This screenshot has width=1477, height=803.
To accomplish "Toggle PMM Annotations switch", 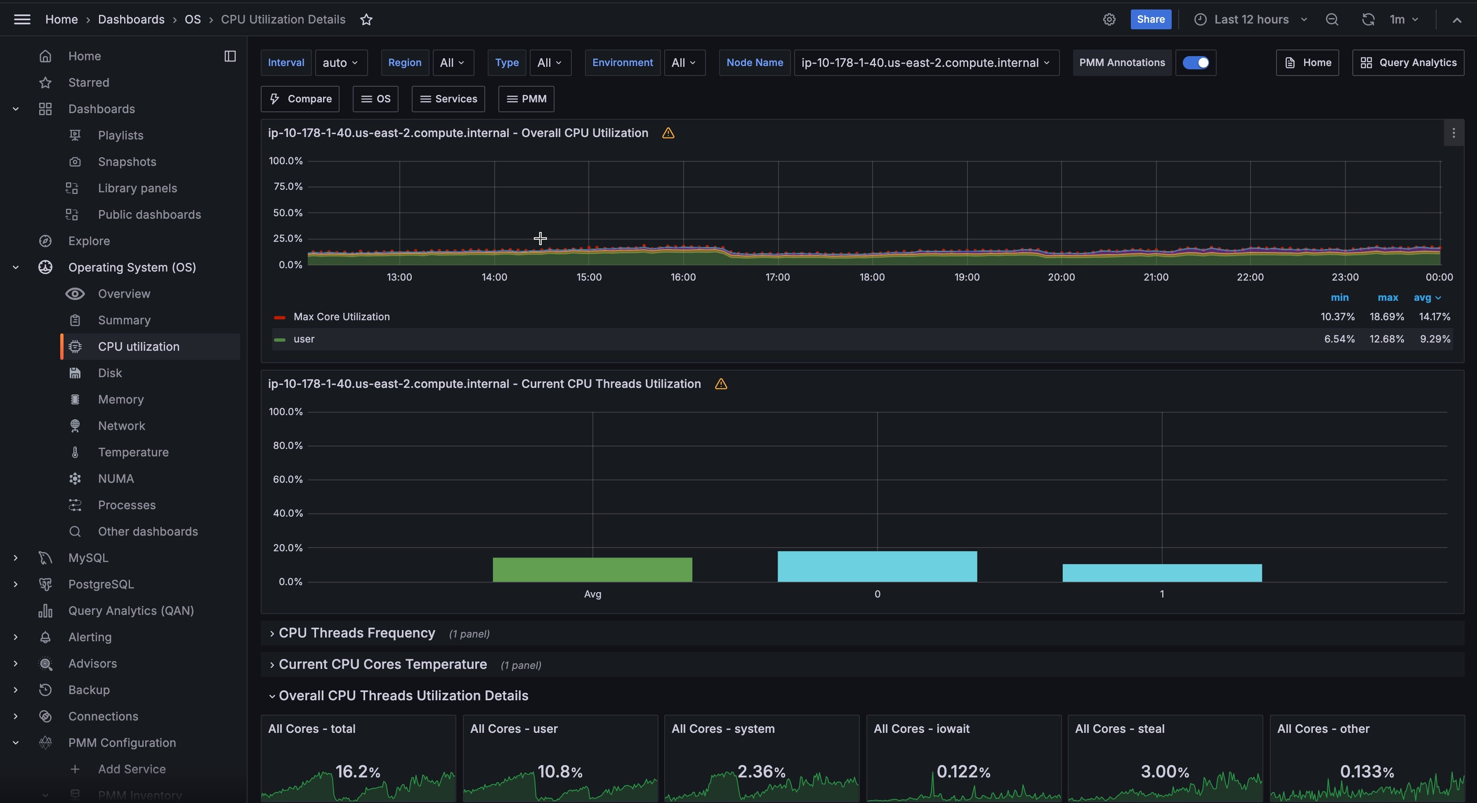I will [1196, 63].
